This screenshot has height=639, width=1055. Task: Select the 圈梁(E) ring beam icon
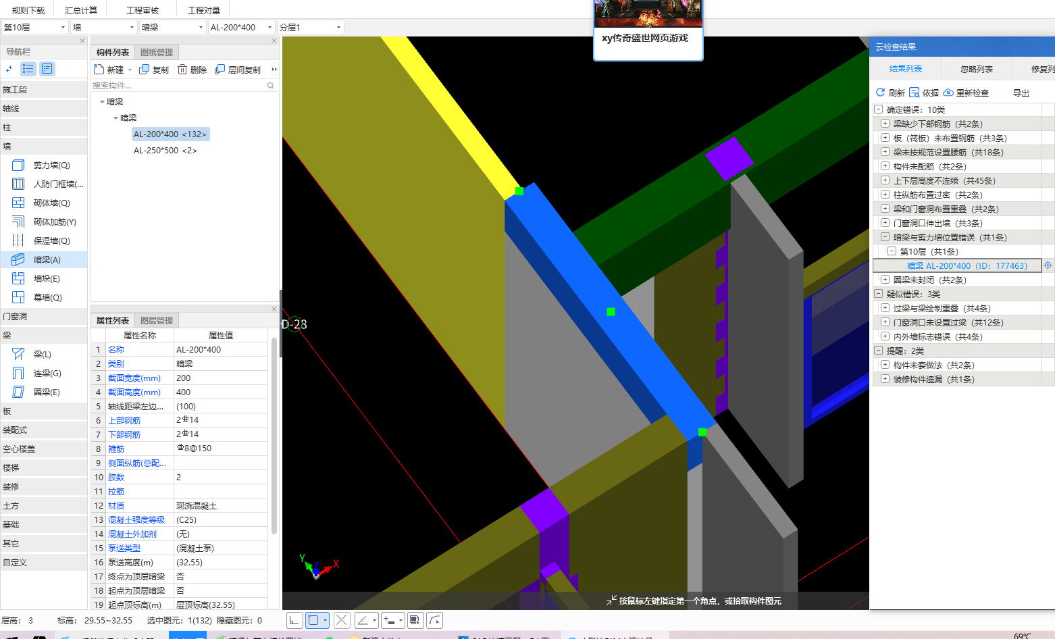click(18, 392)
